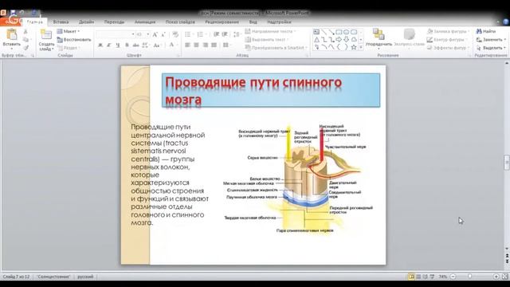The image size is (510, 287).
Task: Open the Insert (Вставка) tab
Action: tap(61, 22)
